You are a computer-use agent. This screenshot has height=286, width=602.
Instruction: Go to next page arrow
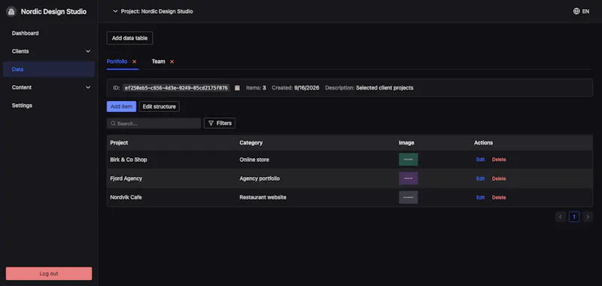588,217
